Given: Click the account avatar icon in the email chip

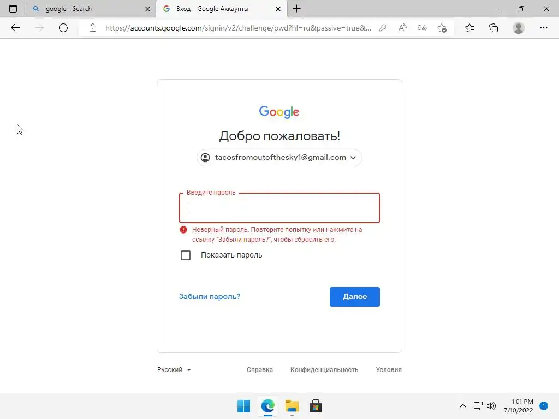Looking at the screenshot, I should click(x=205, y=158).
